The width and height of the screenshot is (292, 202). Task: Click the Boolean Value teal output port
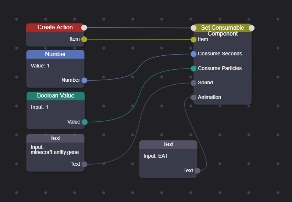pyautogui.click(x=85, y=122)
